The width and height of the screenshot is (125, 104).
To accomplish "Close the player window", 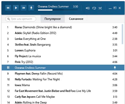I will pyautogui.click(x=120, y=8).
